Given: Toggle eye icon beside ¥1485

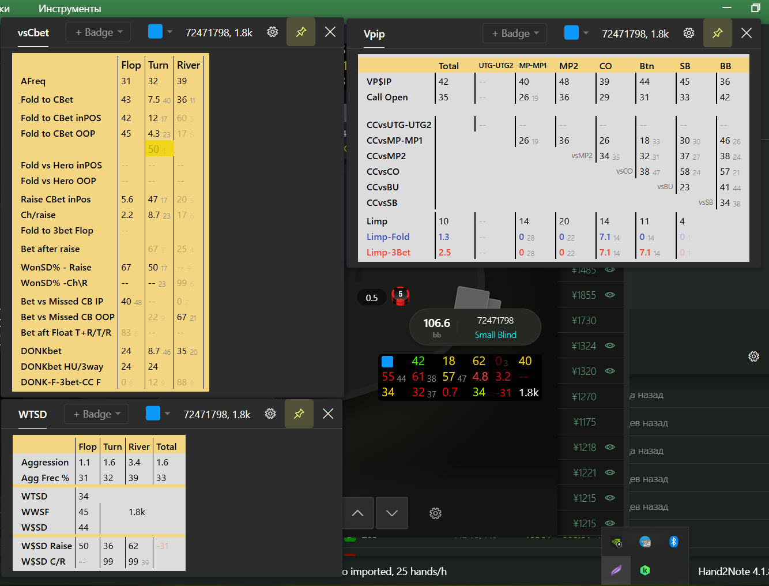Looking at the screenshot, I should (x=610, y=270).
